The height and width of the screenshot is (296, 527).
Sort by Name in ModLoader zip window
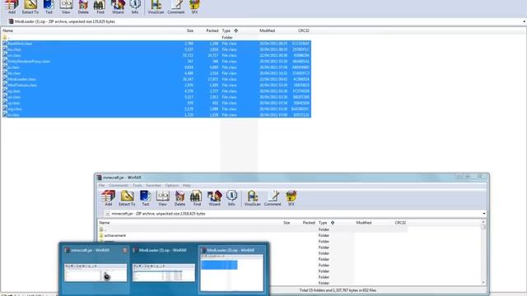[7, 30]
